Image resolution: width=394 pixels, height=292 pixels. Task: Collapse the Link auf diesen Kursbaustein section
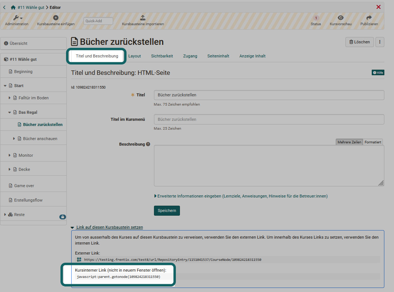(x=73, y=227)
